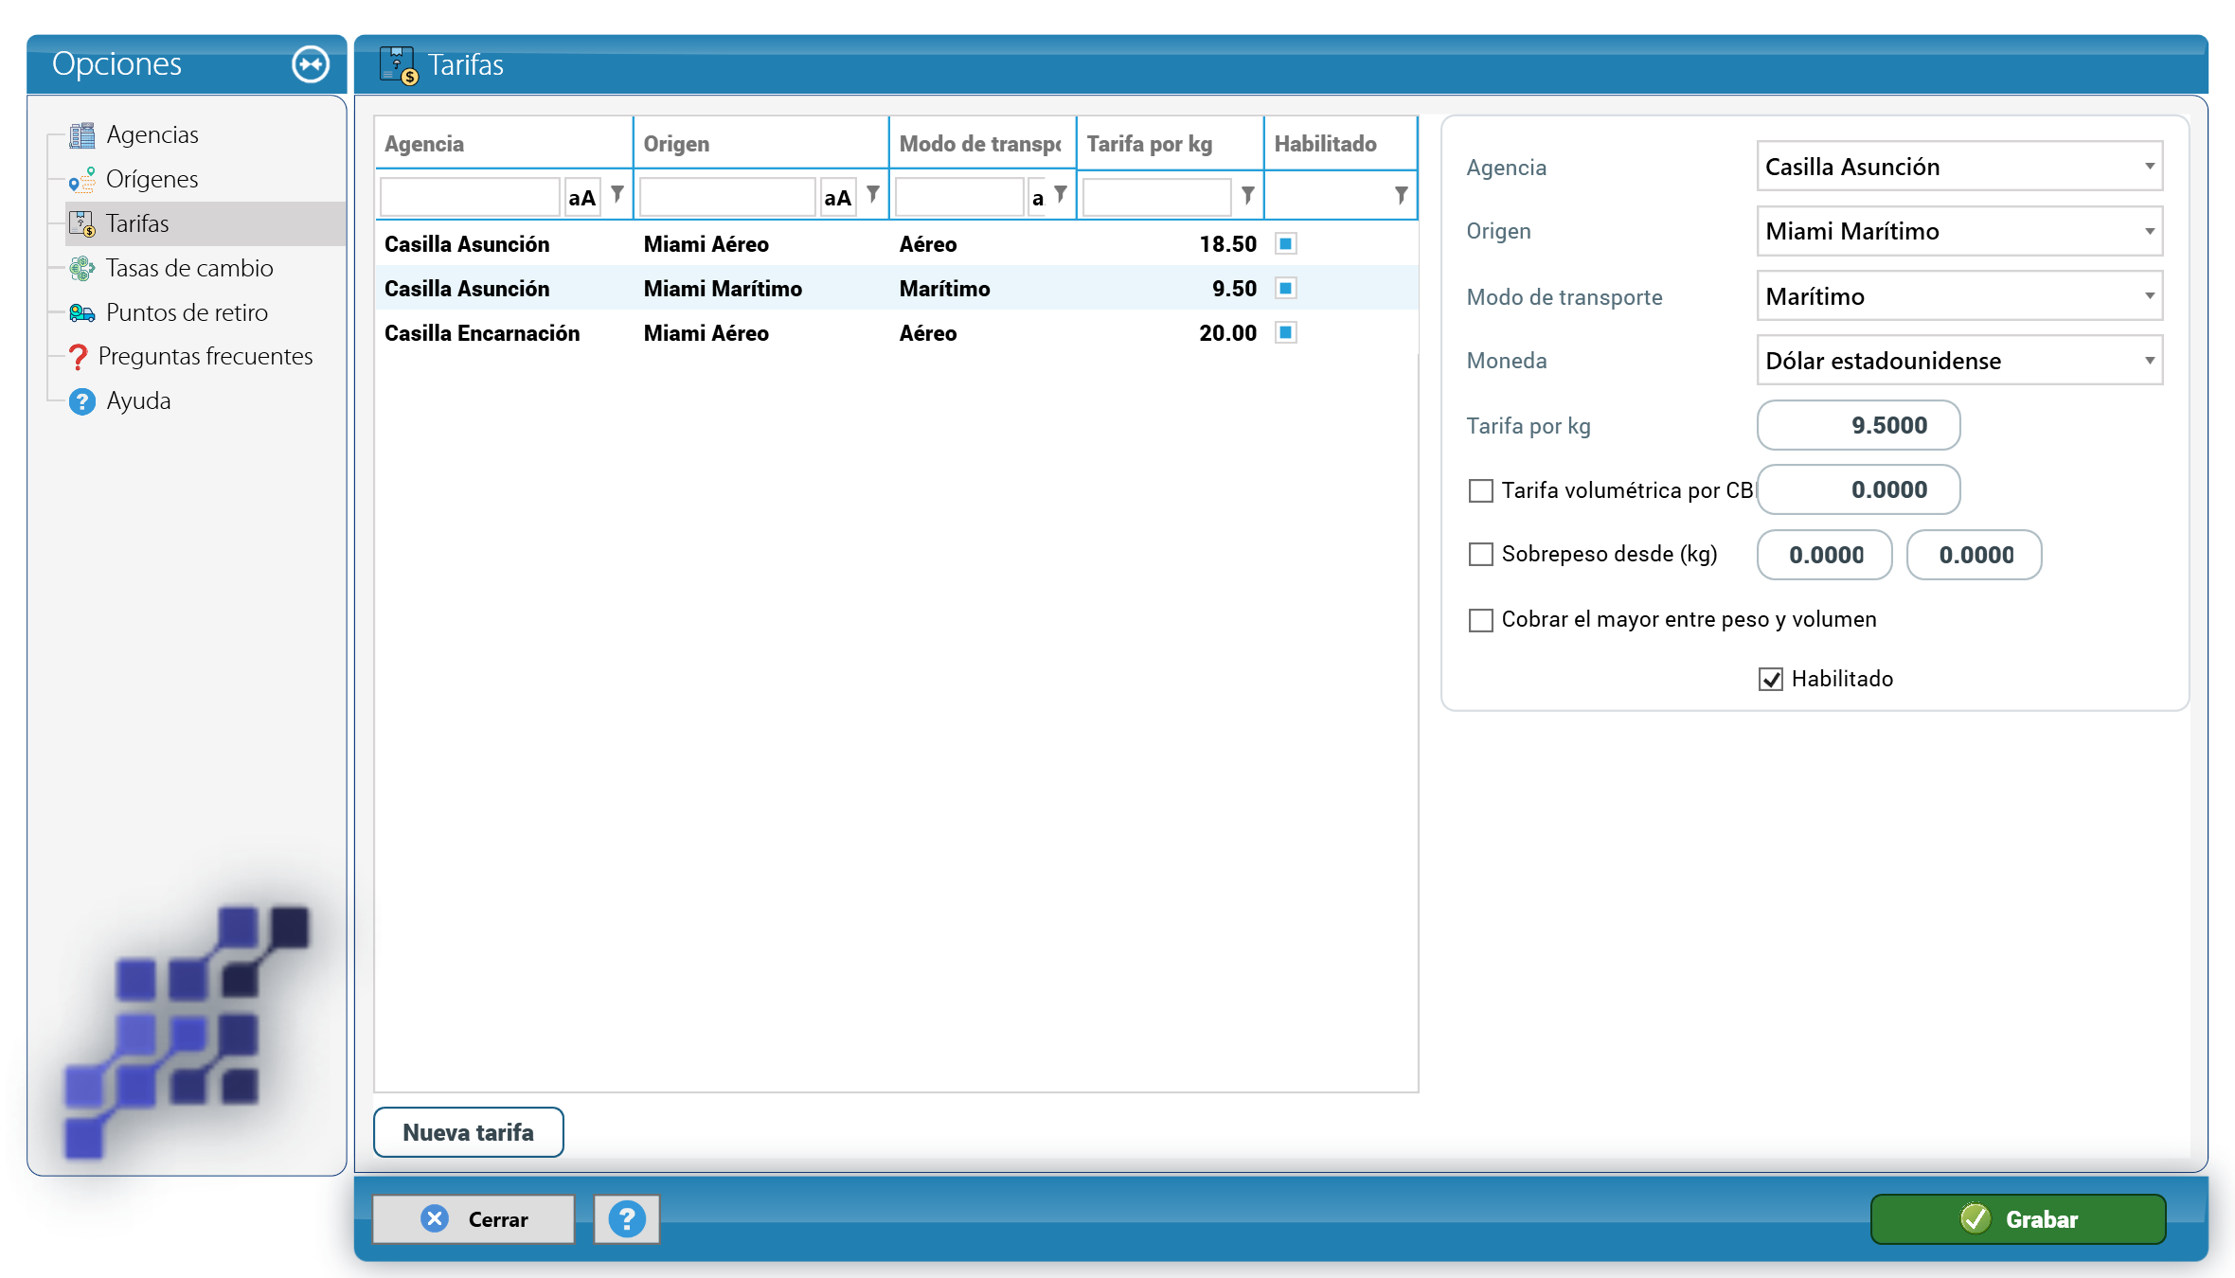Open filter funnel for Habilitado column
Viewport: 2235px width, 1278px height.
[x=1401, y=195]
